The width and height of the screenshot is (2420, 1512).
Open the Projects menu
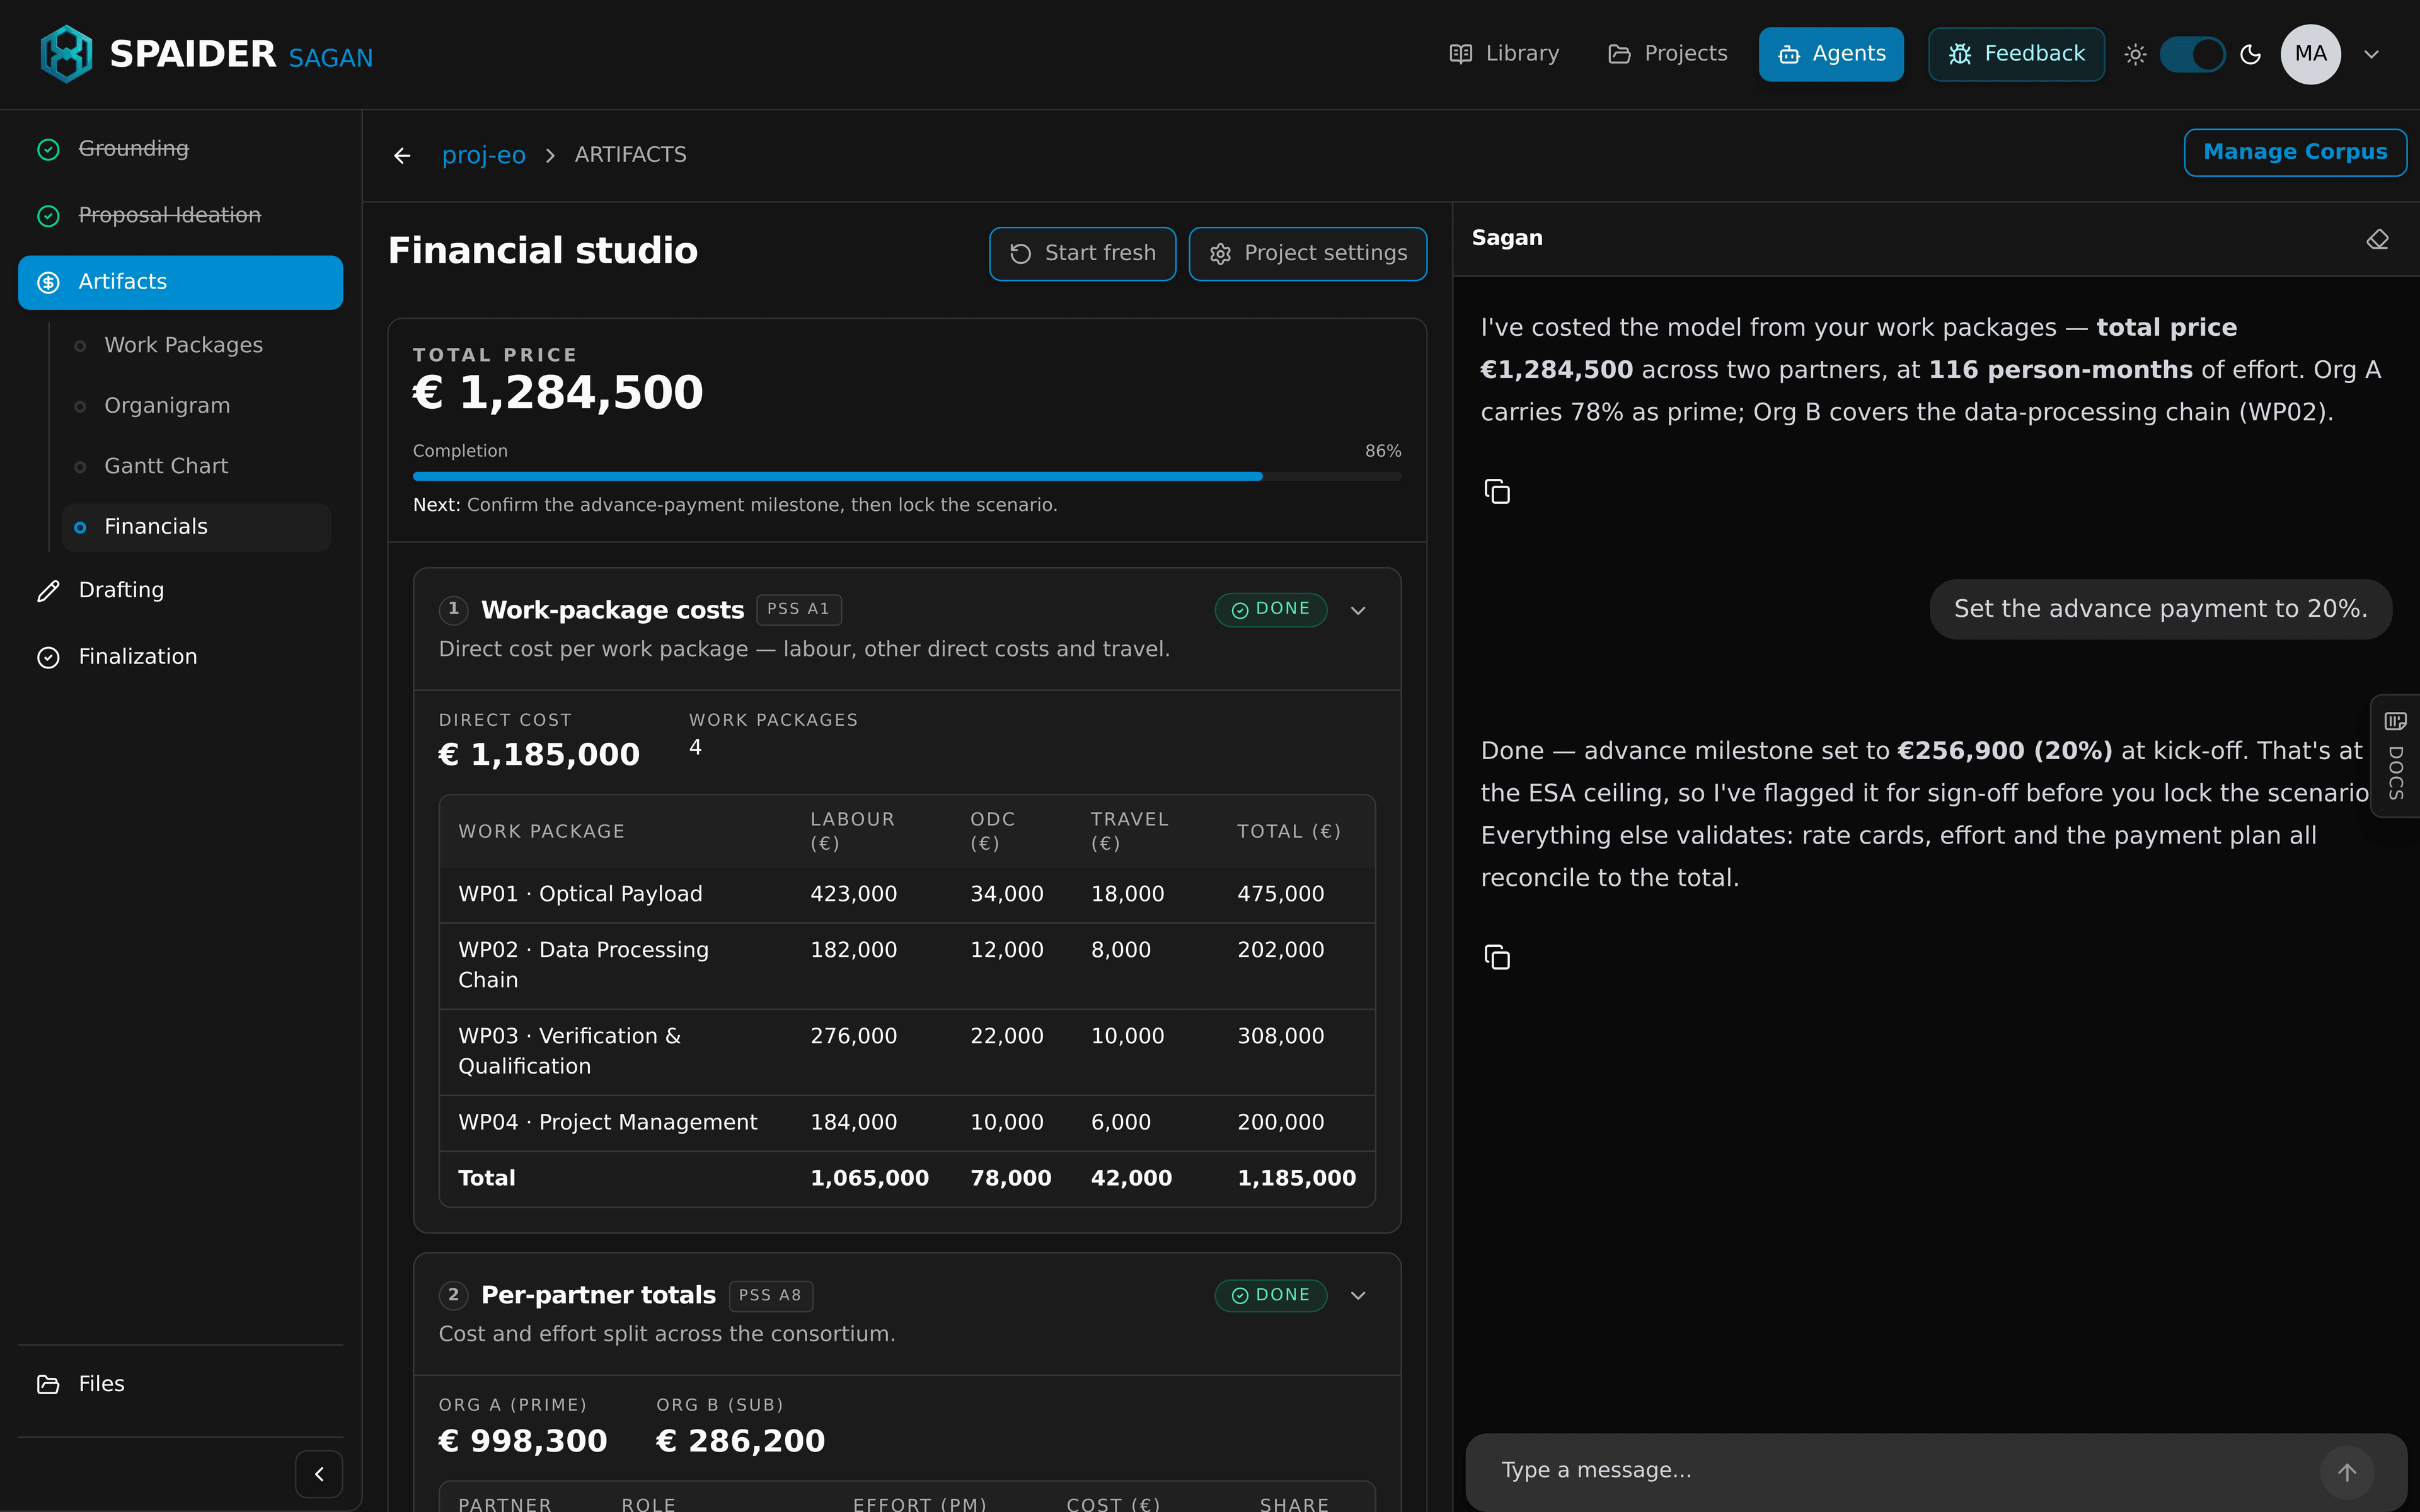click(1667, 54)
